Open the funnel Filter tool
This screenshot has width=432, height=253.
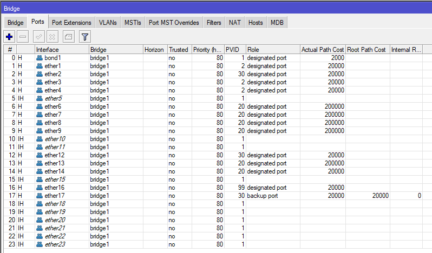pyautogui.click(x=85, y=37)
